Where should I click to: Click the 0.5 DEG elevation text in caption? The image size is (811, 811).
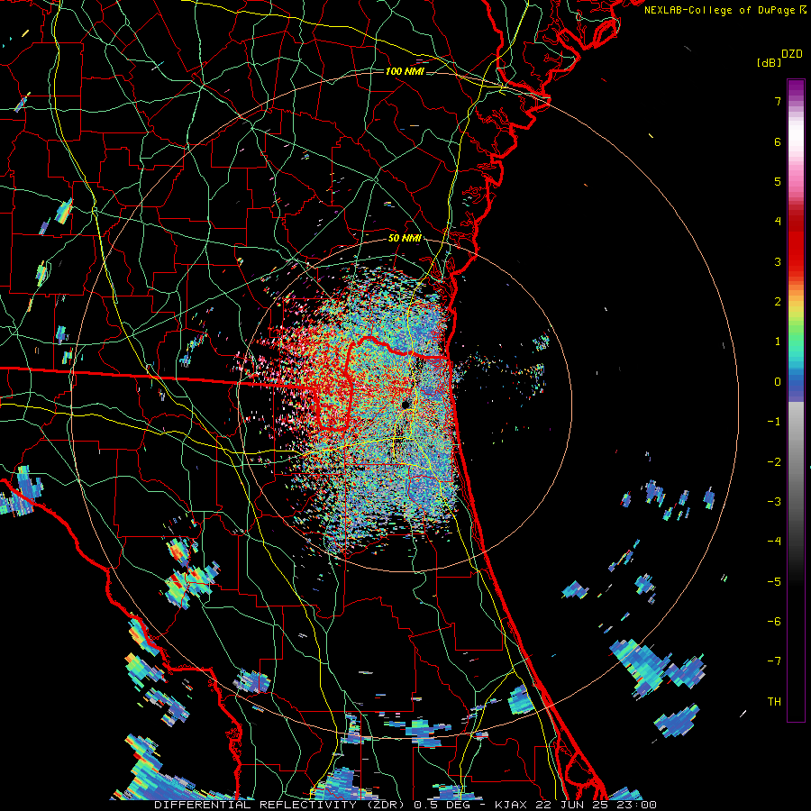coord(442,805)
